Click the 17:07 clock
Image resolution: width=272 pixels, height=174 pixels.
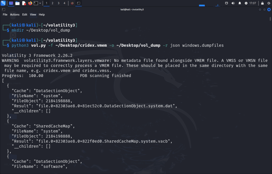point(253,3)
